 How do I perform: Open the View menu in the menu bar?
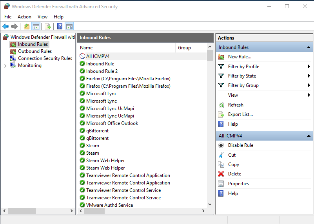pyautogui.click(x=42, y=17)
